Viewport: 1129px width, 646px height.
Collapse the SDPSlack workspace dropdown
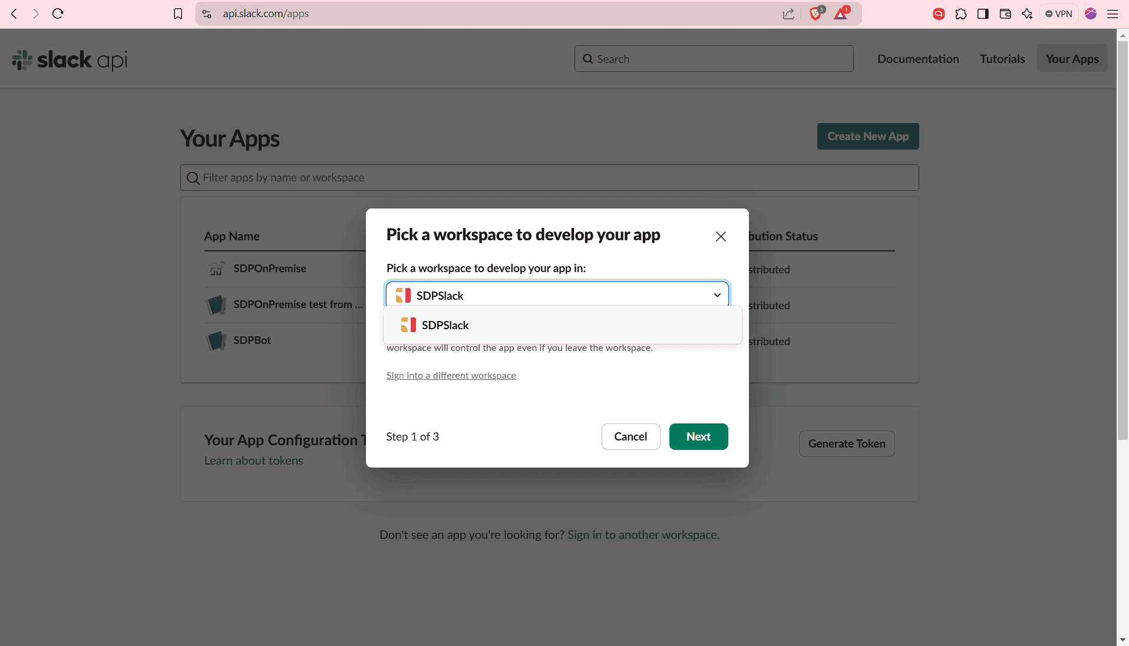[x=717, y=295]
